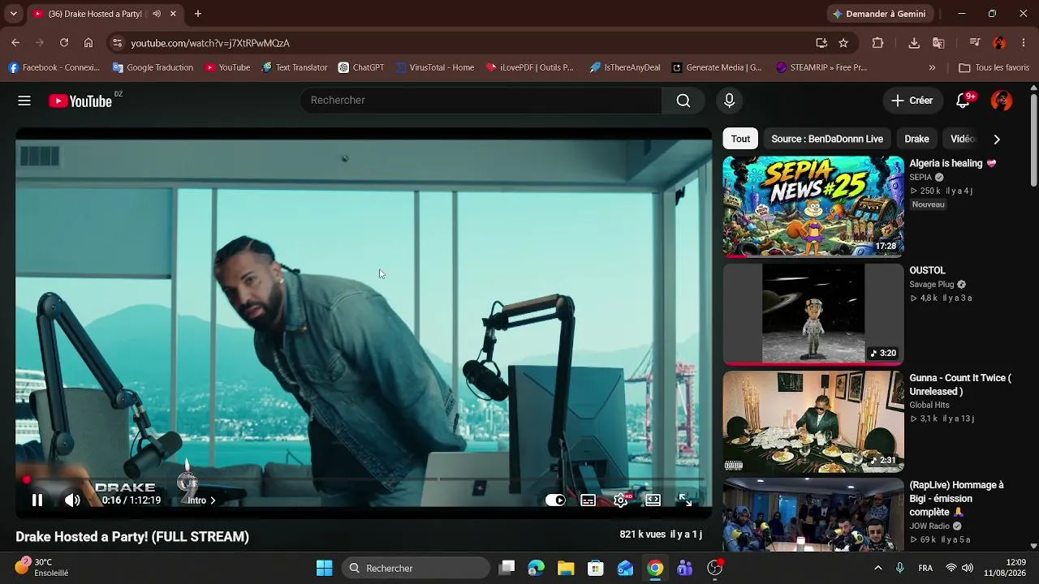Select the Drake filter chip
This screenshot has height=584, width=1039.
click(916, 139)
